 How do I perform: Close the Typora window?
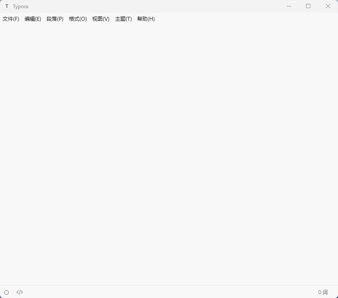pyautogui.click(x=328, y=6)
